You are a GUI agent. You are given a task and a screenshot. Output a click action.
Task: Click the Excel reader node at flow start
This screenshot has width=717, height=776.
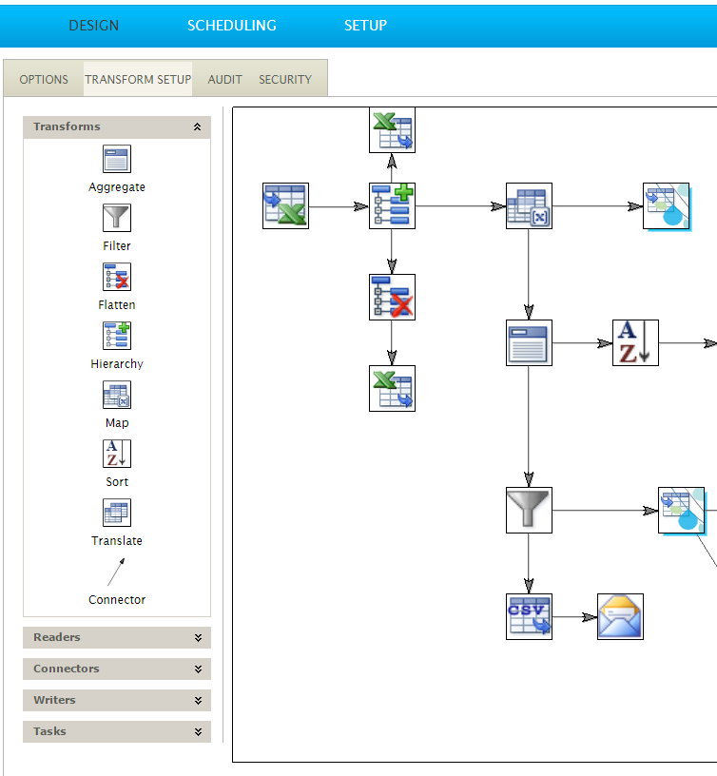click(285, 206)
